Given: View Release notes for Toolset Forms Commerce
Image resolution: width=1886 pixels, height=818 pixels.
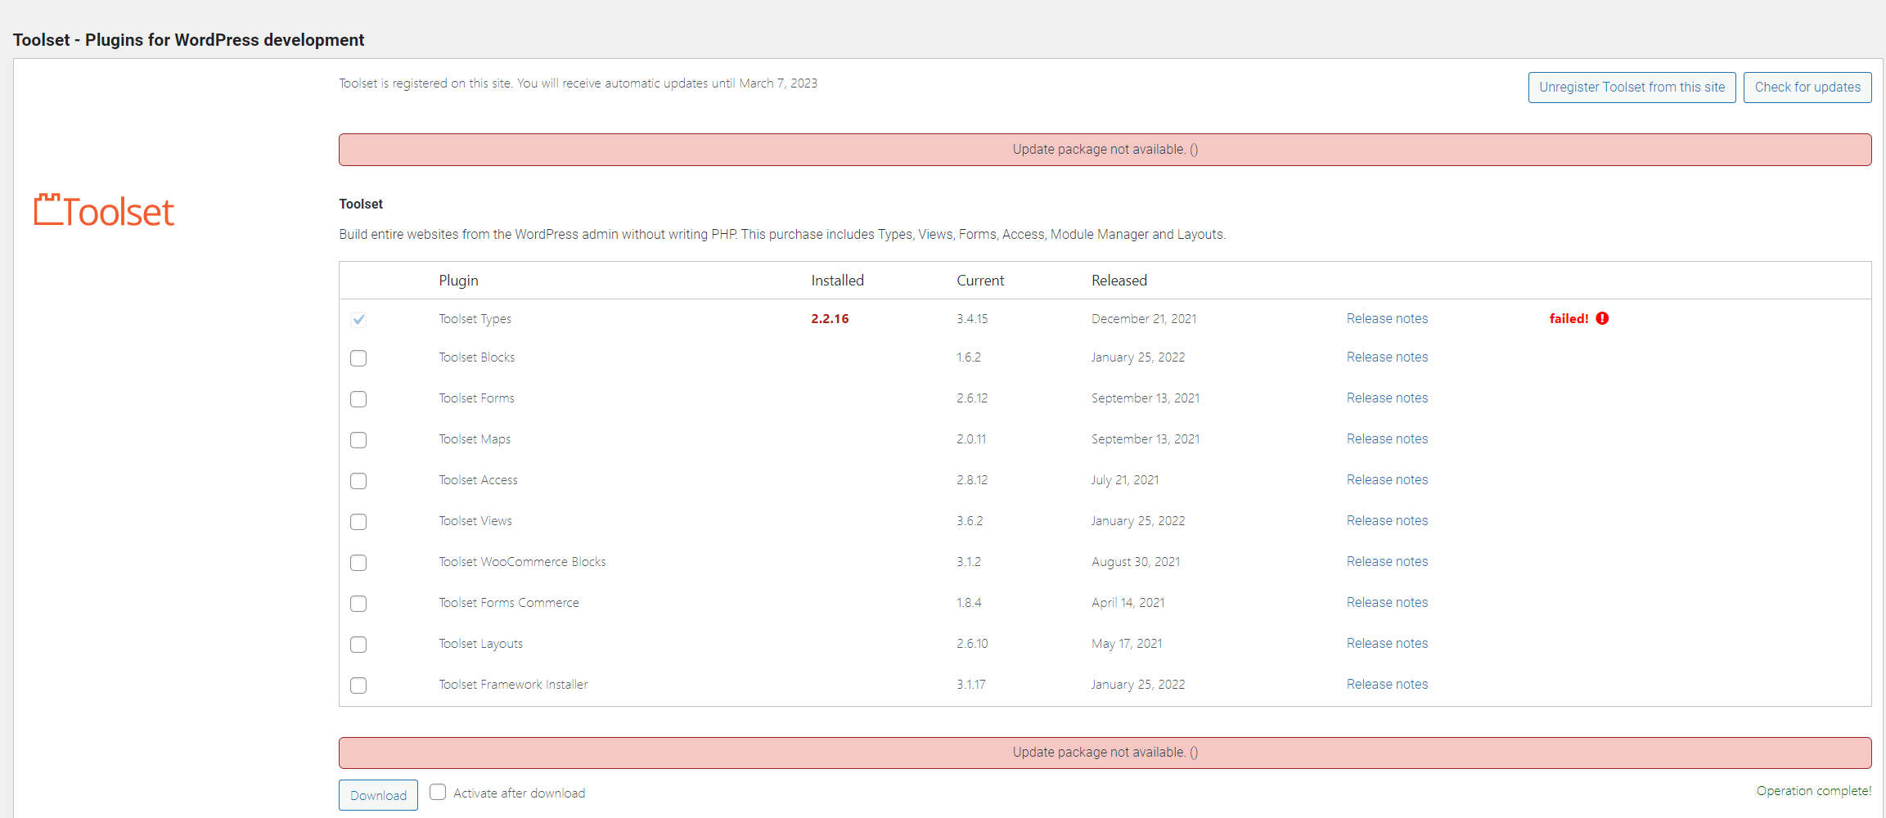Looking at the screenshot, I should point(1387,603).
